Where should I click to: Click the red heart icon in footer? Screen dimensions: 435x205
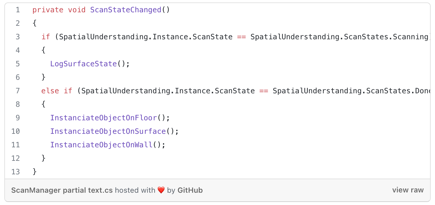[161, 190]
